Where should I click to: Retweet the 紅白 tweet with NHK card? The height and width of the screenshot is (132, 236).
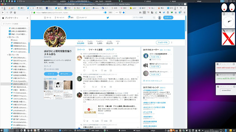pyautogui.click(x=93, y=121)
